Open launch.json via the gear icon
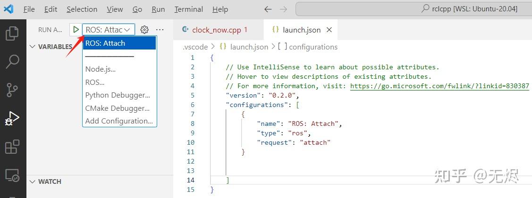The height and width of the screenshot is (198, 532). [144, 30]
